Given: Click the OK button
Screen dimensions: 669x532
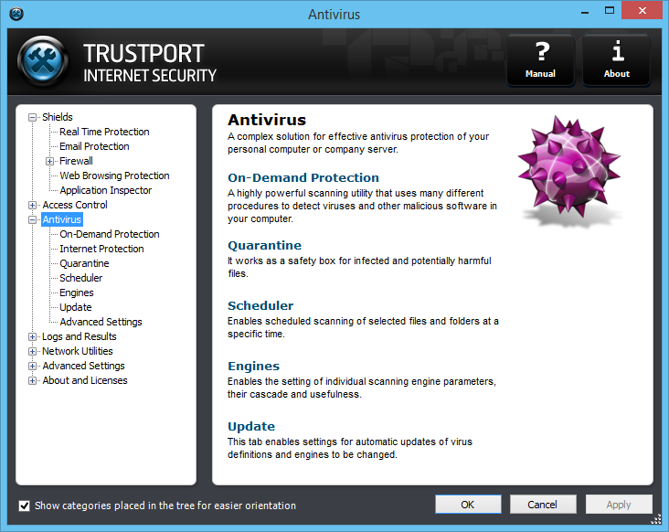Looking at the screenshot, I should (468, 505).
